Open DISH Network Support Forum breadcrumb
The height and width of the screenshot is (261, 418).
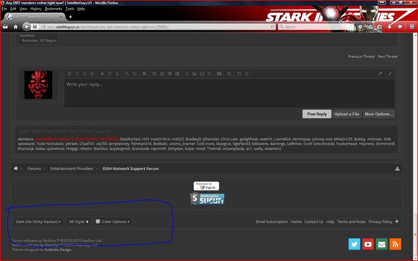pos(131,169)
